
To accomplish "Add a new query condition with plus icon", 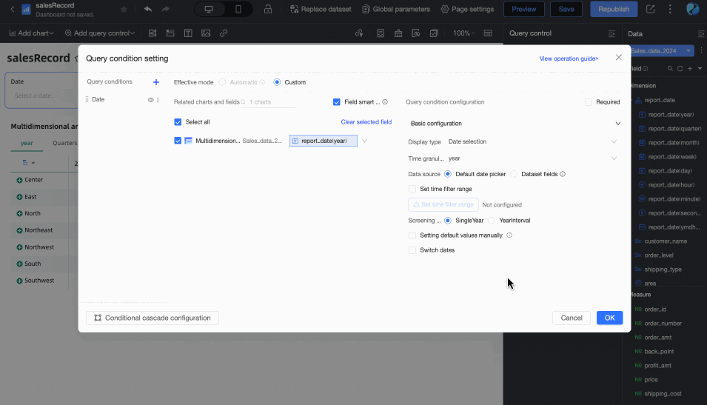I will coord(156,82).
